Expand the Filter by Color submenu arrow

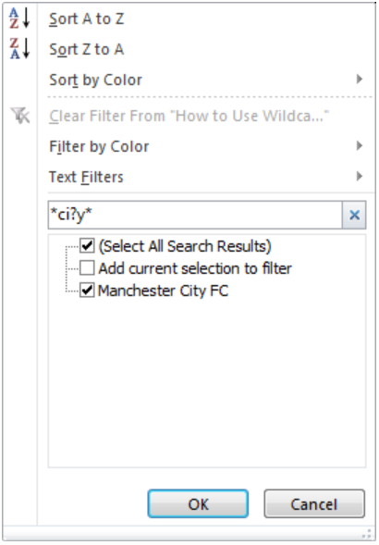click(x=360, y=145)
